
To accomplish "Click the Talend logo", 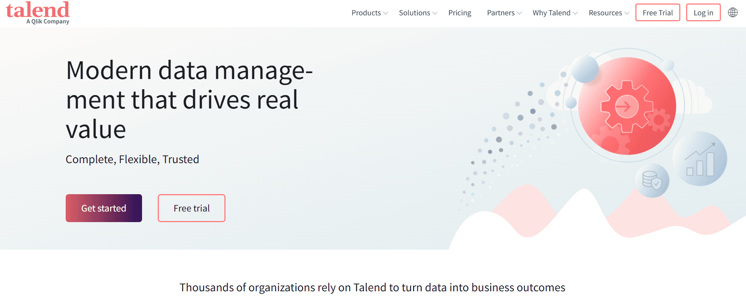I will tap(38, 13).
